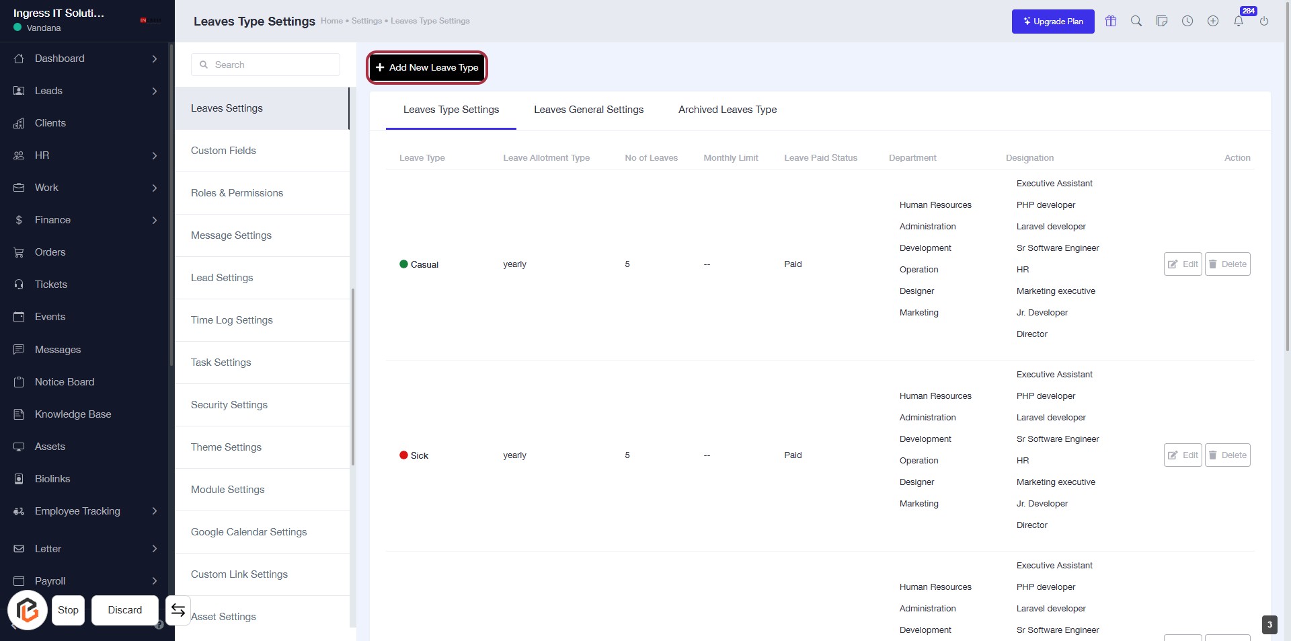Open notifications bell icon
Screen dimensions: 1291x641
[x=1239, y=22]
